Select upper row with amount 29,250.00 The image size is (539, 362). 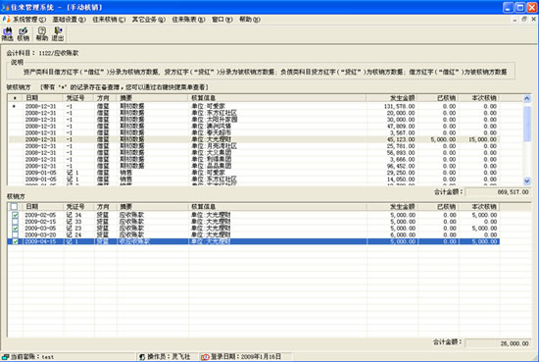[x=254, y=173]
